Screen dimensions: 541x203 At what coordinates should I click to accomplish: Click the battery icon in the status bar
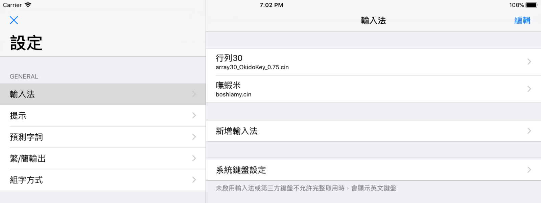532,5
